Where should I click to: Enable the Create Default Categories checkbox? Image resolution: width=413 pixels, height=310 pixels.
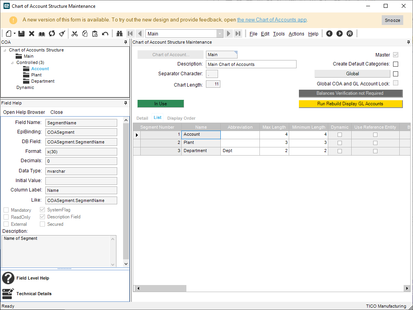tap(395, 64)
